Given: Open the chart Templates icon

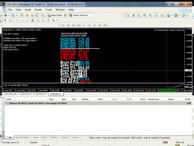Looking at the screenshot, I should (183, 15).
